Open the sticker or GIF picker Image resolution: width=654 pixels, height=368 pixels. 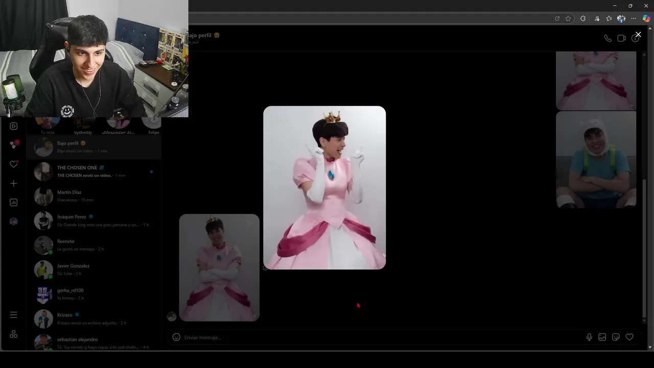pyautogui.click(x=616, y=337)
